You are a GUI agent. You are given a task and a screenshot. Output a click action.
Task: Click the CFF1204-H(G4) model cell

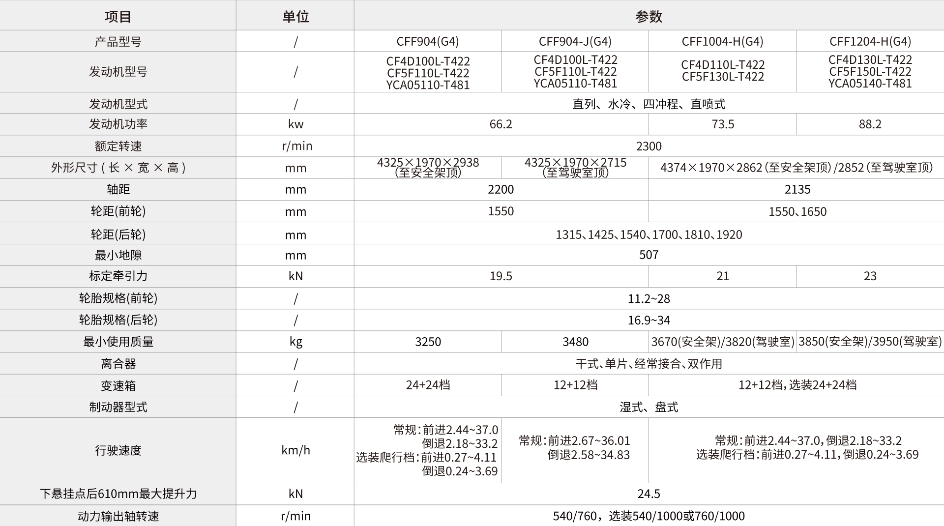pos(870,41)
